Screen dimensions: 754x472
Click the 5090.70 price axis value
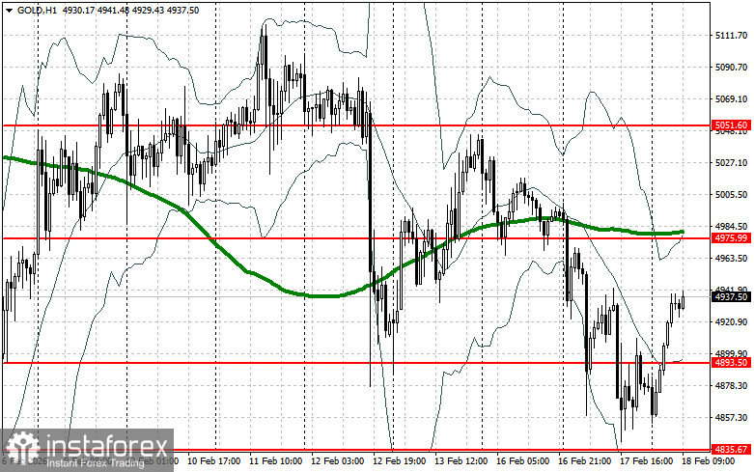click(732, 68)
